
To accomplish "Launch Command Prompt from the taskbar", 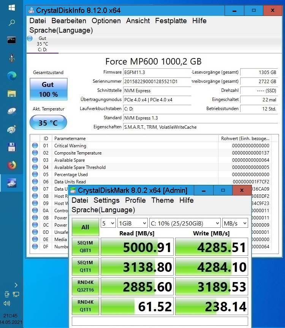I will click(x=11, y=40).
